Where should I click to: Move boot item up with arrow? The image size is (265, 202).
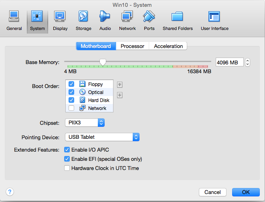tap(119, 84)
